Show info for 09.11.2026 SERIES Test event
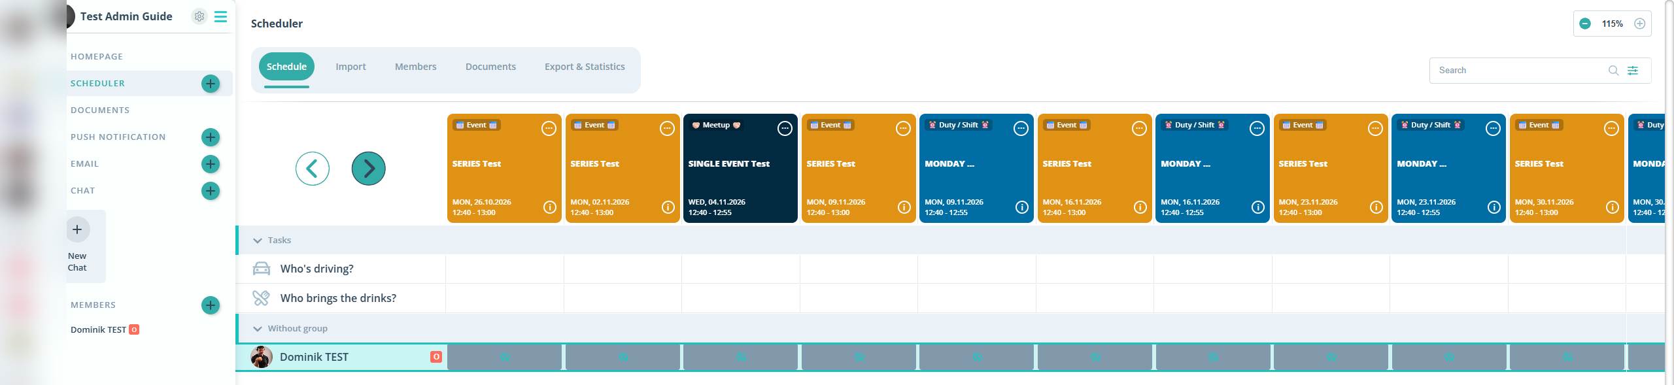 (904, 207)
